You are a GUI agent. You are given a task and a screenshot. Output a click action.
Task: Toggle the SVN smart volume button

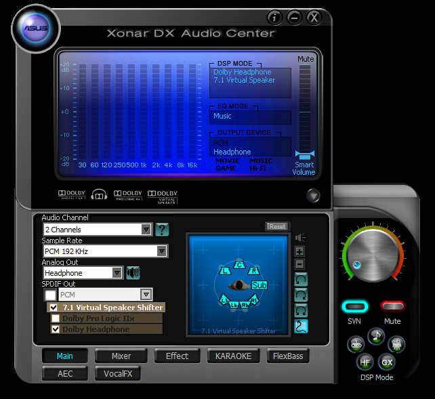354,306
